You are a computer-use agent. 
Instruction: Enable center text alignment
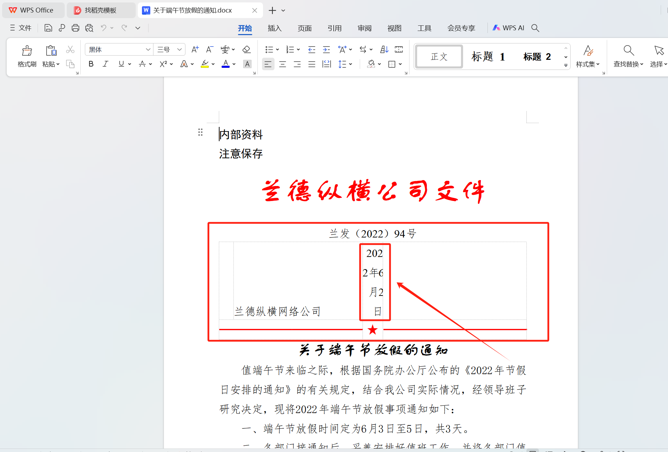tap(283, 64)
